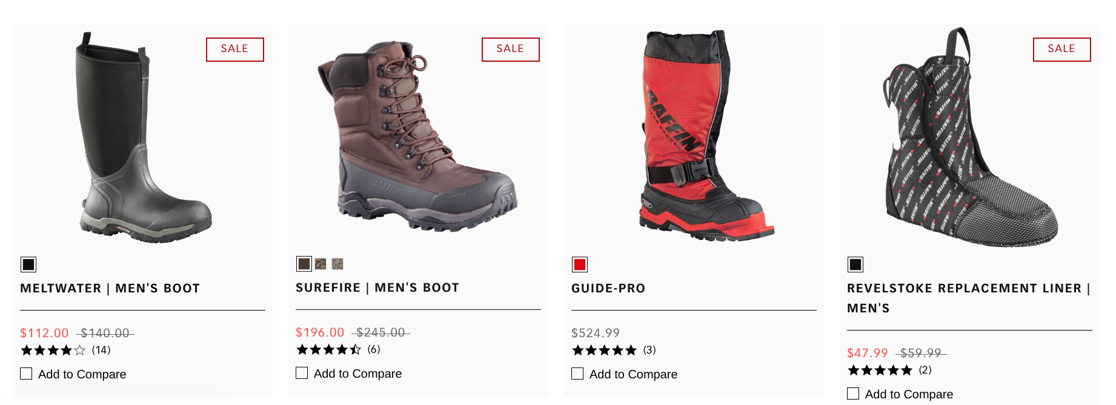The height and width of the screenshot is (405, 1116).
Task: Click Sale badge on Surefire boot
Action: (x=510, y=49)
